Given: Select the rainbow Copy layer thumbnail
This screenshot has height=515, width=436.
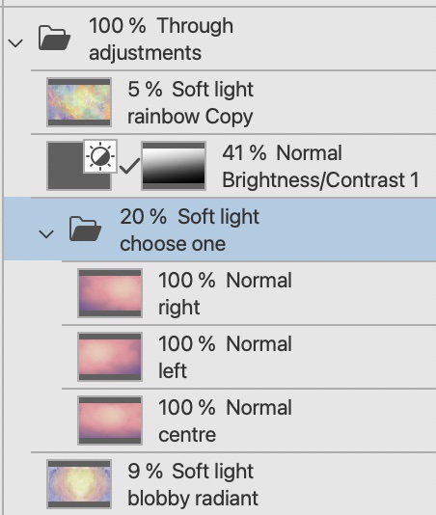Looking at the screenshot, I should click(x=79, y=102).
